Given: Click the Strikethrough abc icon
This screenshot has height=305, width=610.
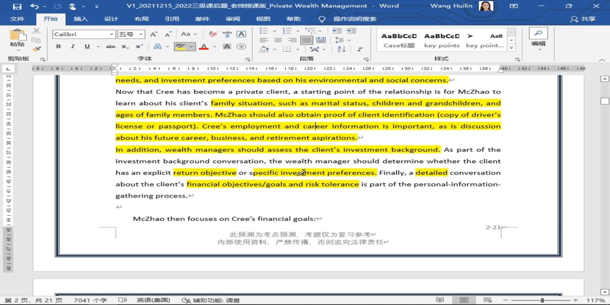Looking at the screenshot, I should tap(111, 46).
